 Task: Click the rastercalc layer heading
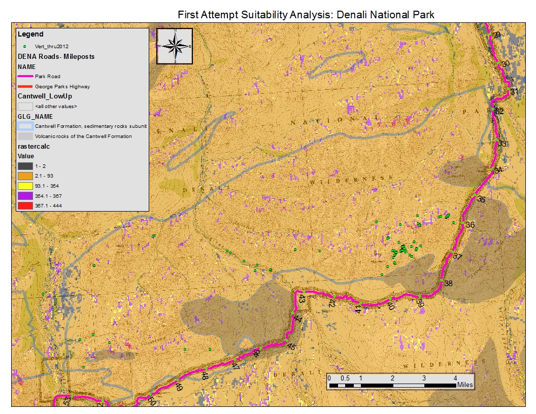tap(33, 146)
